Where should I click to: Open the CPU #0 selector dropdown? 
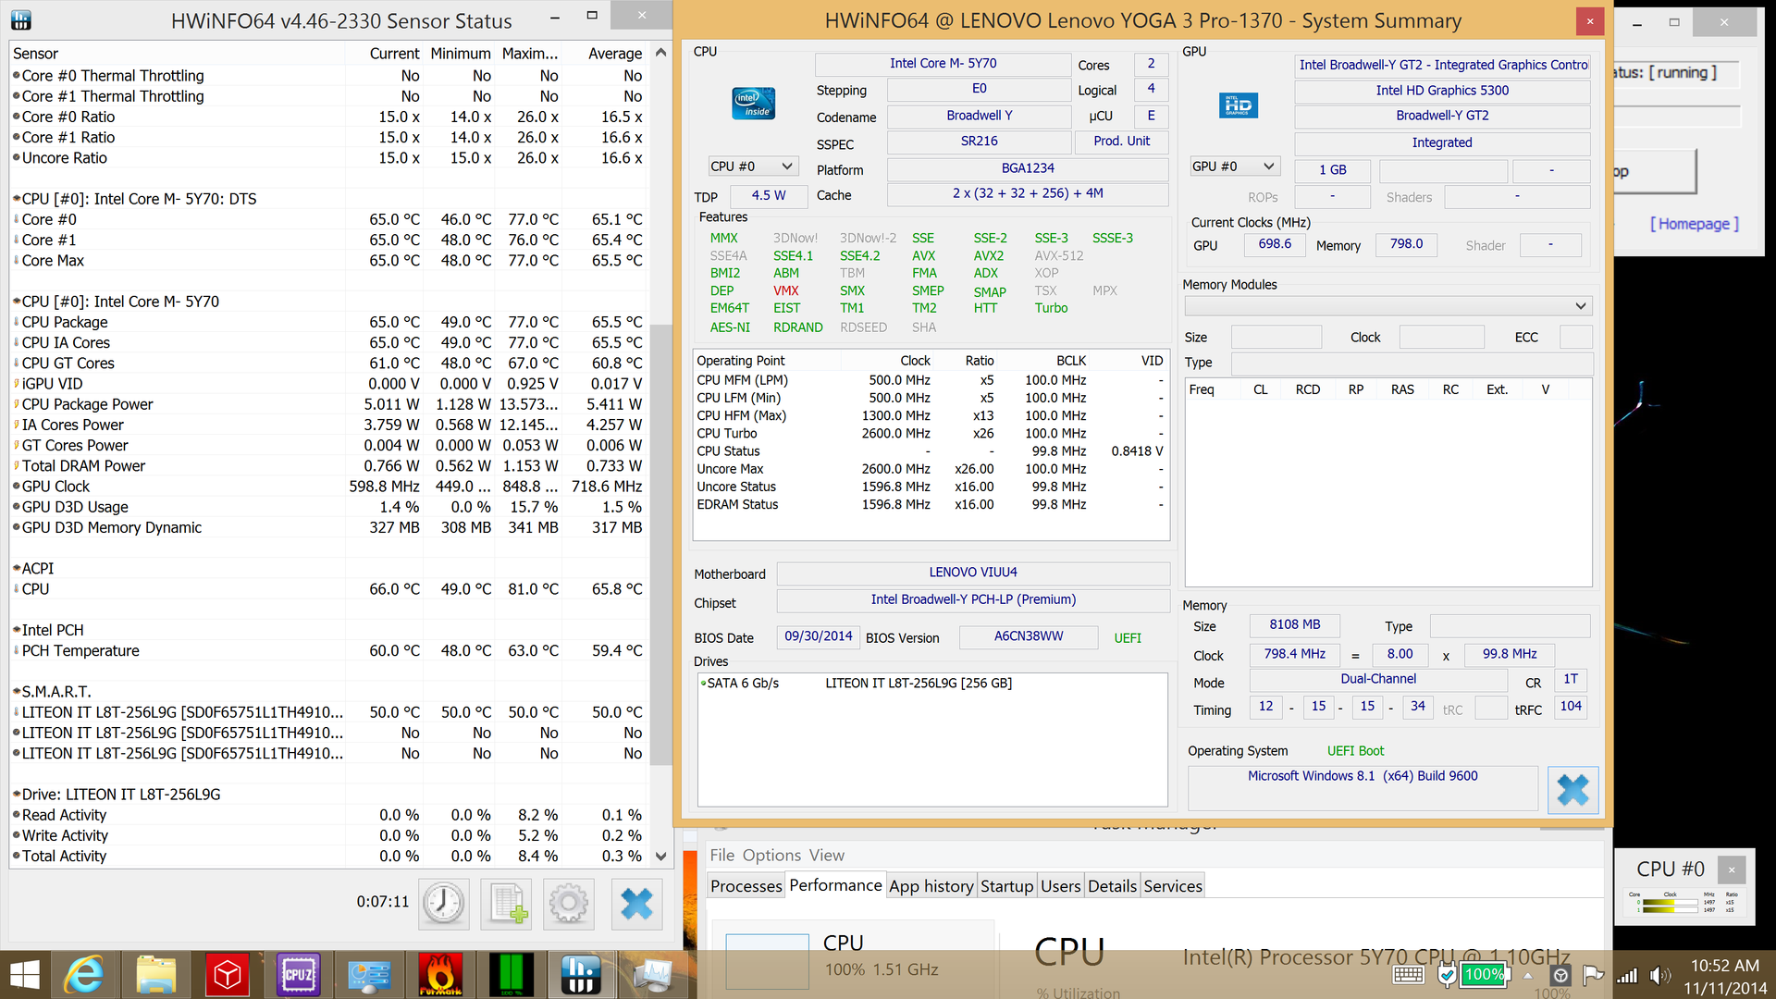click(751, 166)
